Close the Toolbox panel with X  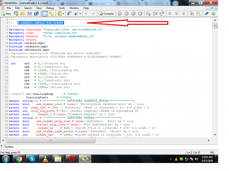1,145
